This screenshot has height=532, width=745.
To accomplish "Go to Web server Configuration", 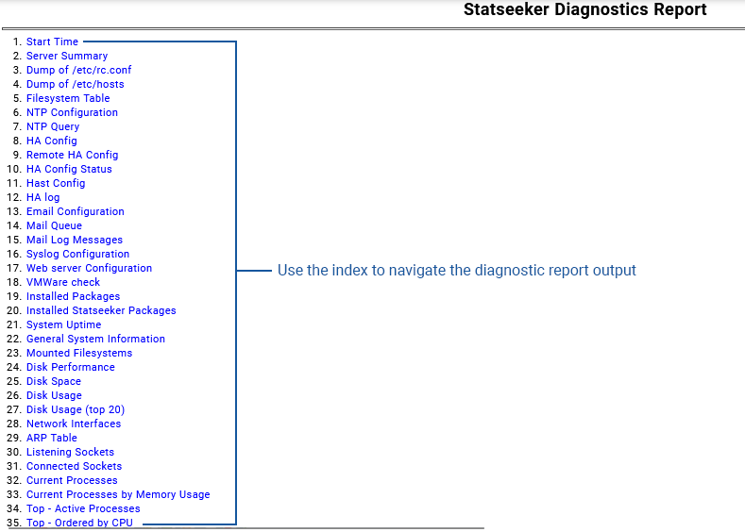I will point(90,268).
